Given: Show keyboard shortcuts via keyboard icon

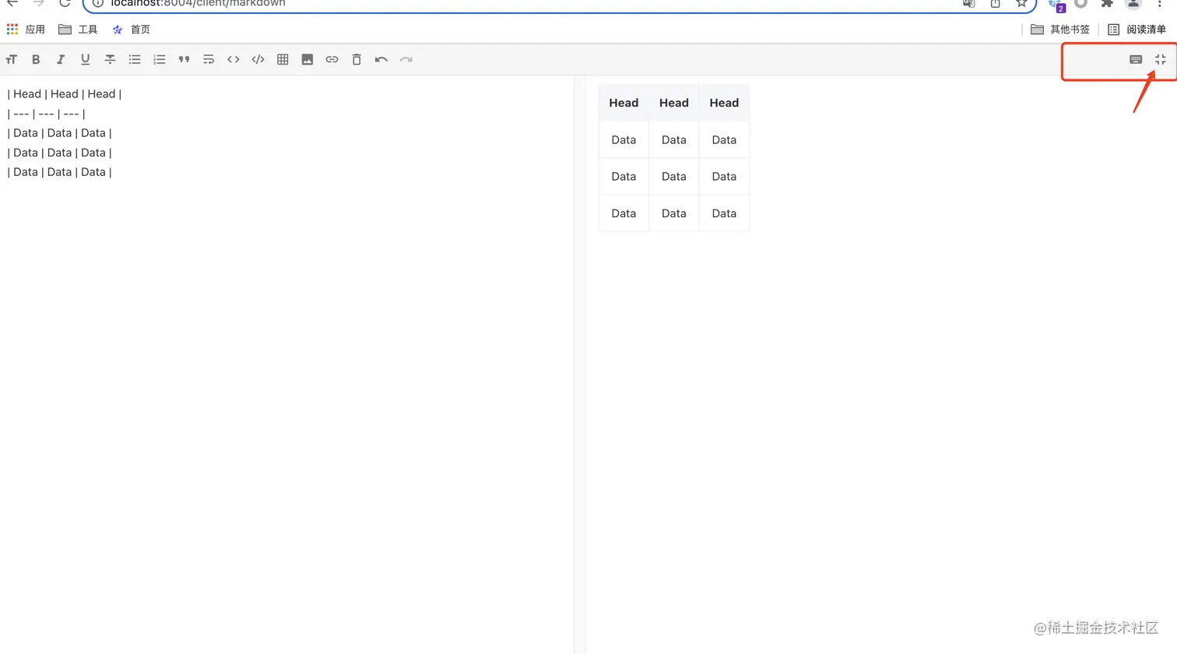Looking at the screenshot, I should [x=1136, y=59].
